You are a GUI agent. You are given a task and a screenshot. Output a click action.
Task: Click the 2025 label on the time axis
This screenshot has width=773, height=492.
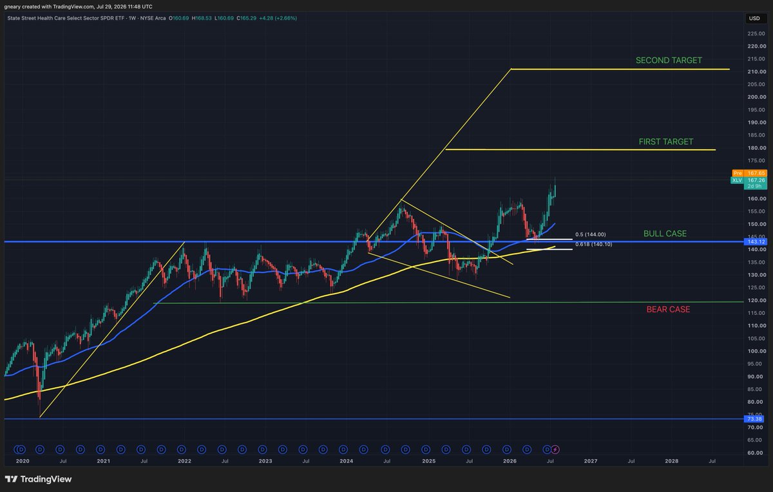coord(428,461)
